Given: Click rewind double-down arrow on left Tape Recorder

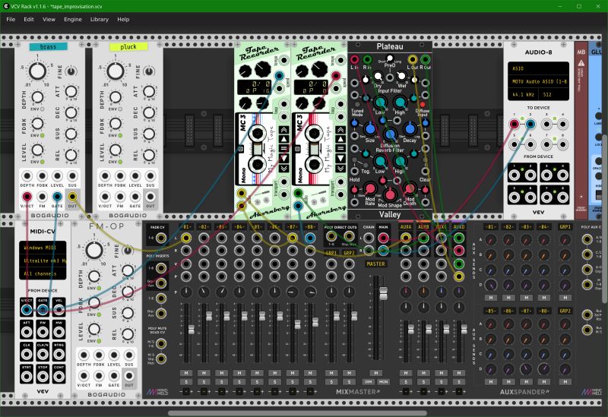Looking at the screenshot, I should click(283, 168).
